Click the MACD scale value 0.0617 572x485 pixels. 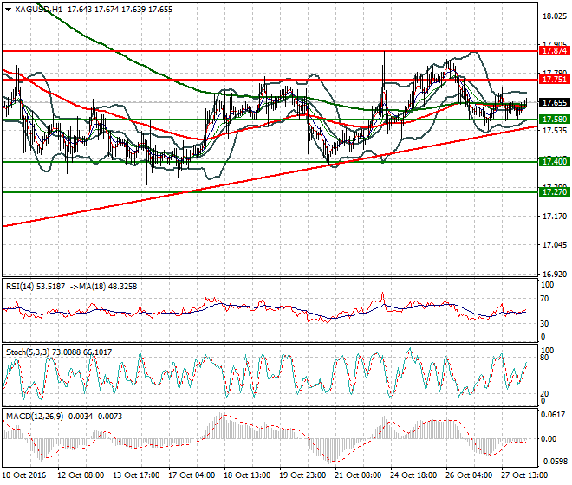(x=554, y=415)
